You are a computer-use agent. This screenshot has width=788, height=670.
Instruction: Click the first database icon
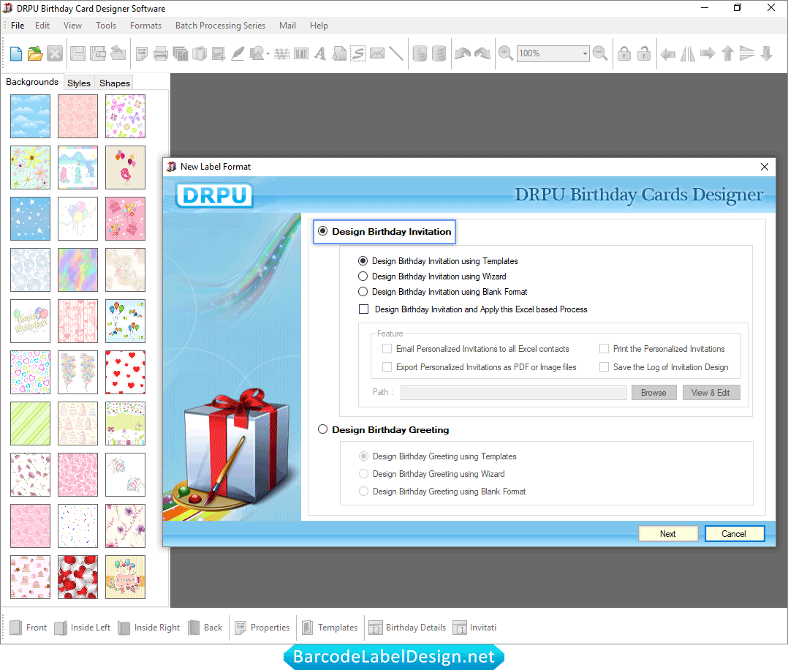click(420, 53)
